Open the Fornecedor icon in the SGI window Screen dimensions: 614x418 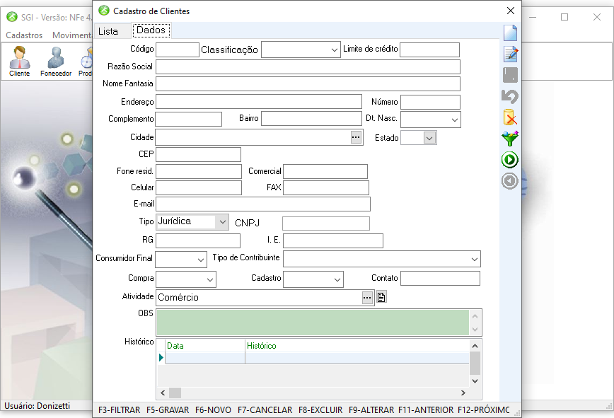(x=56, y=61)
